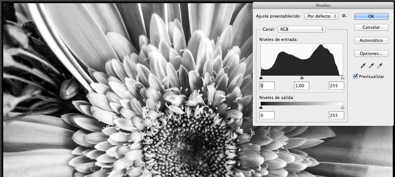
Task: Confirm levels with OK button
Action: click(x=371, y=16)
